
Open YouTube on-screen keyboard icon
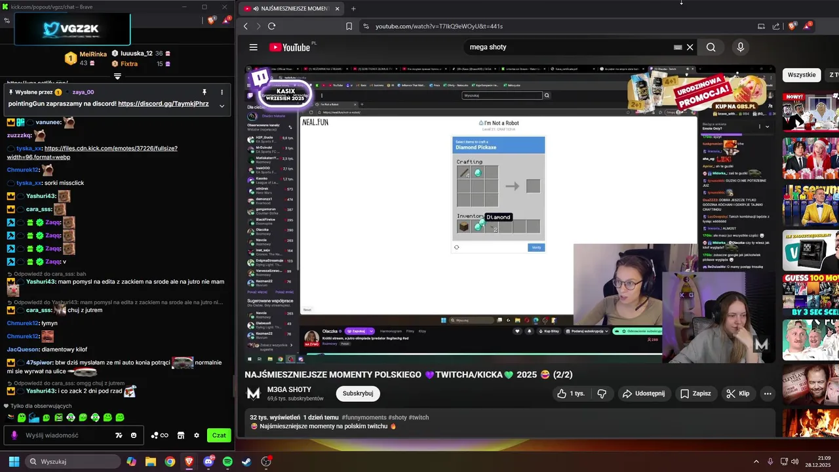678,47
